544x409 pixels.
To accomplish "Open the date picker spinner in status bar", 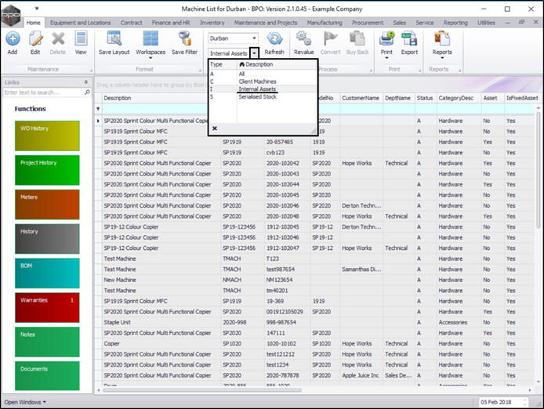I will coord(524,402).
